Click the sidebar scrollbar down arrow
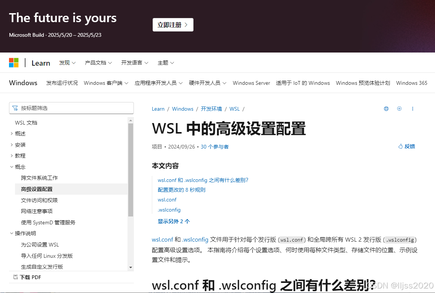 coord(130,267)
